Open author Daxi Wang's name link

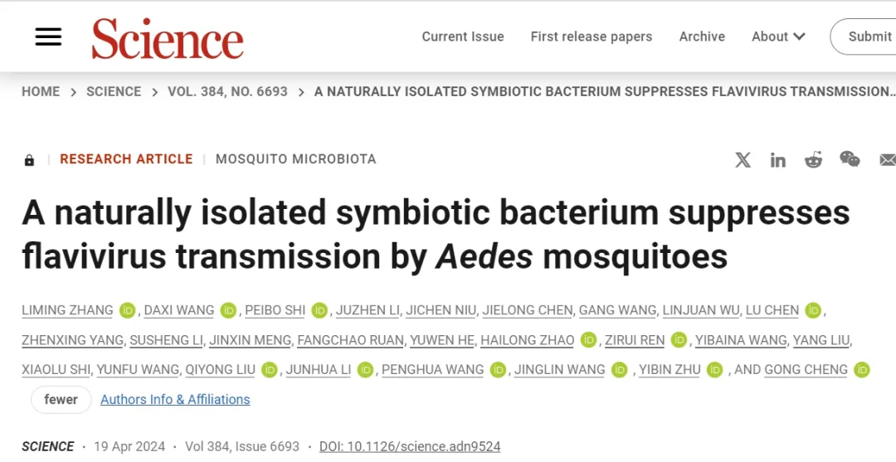pyautogui.click(x=179, y=310)
